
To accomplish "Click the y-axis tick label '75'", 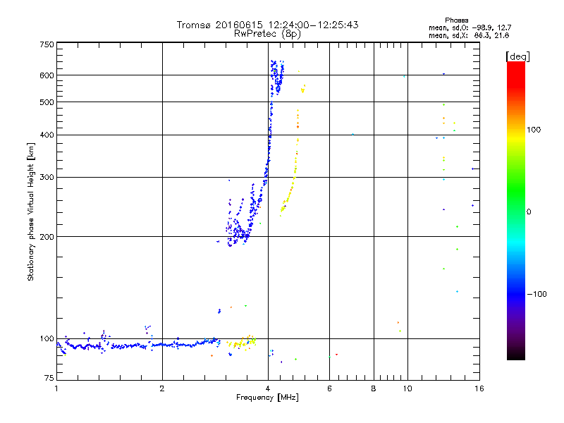I will [49, 378].
